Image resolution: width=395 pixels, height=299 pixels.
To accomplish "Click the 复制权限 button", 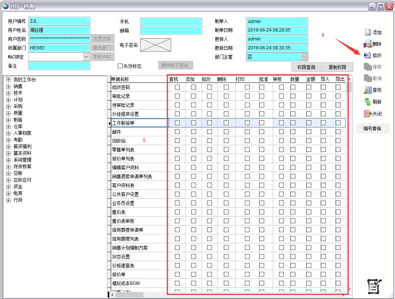I will click(337, 67).
